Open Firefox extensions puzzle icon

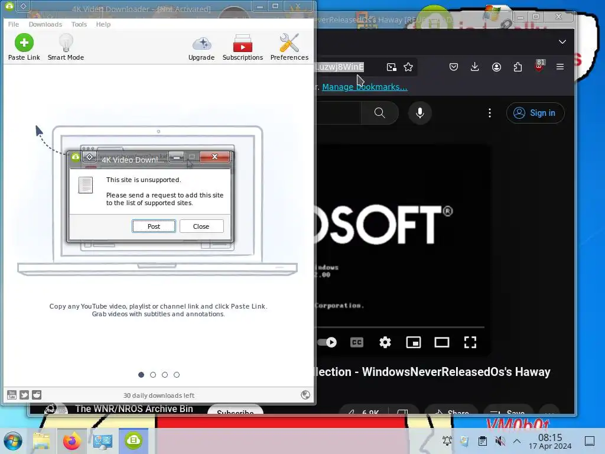518,67
